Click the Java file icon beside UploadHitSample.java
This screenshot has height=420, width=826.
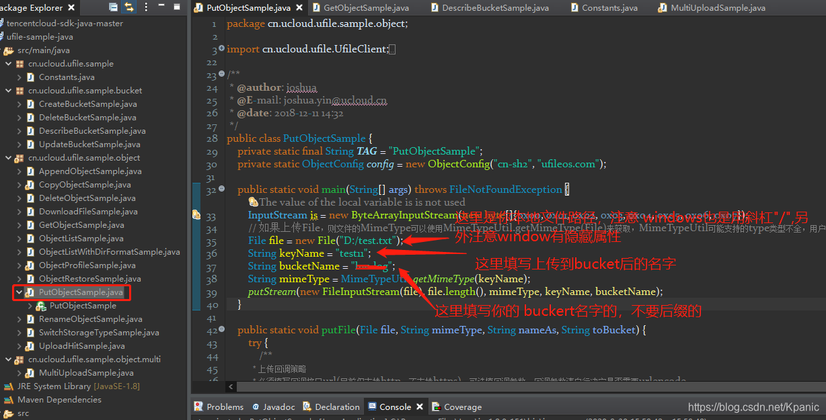tap(30, 346)
